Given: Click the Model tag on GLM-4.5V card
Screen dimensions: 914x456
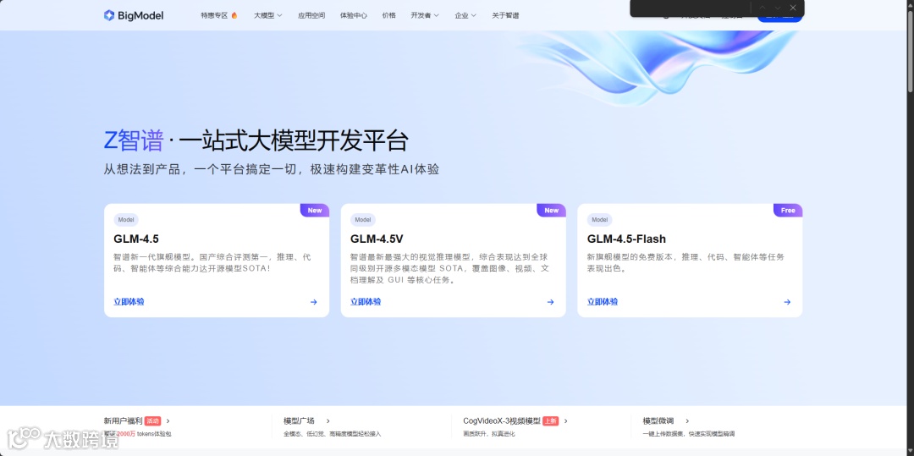Looking at the screenshot, I should [x=362, y=220].
